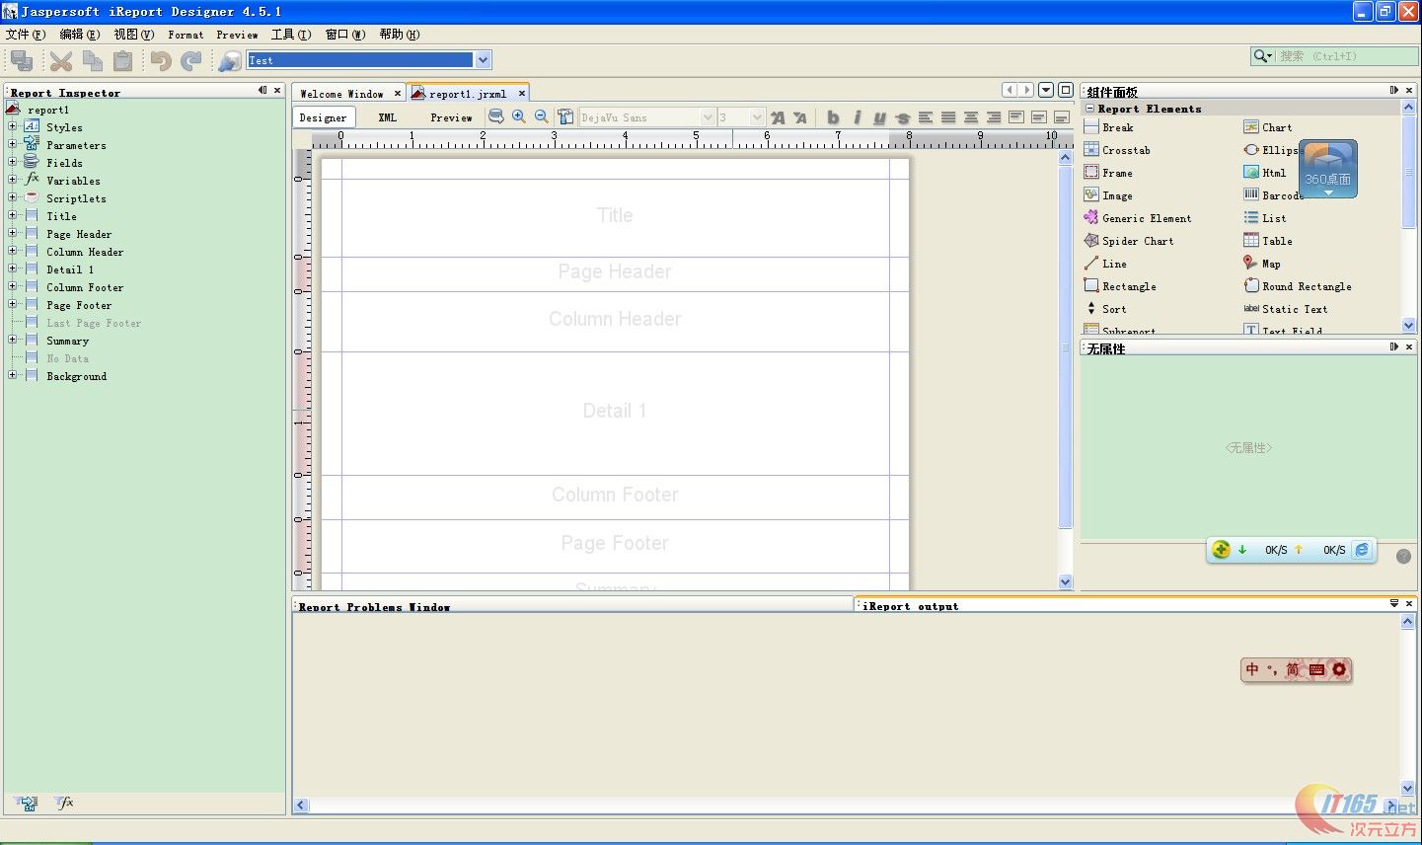Open the font size dropdown
1422x845 pixels.
[757, 117]
